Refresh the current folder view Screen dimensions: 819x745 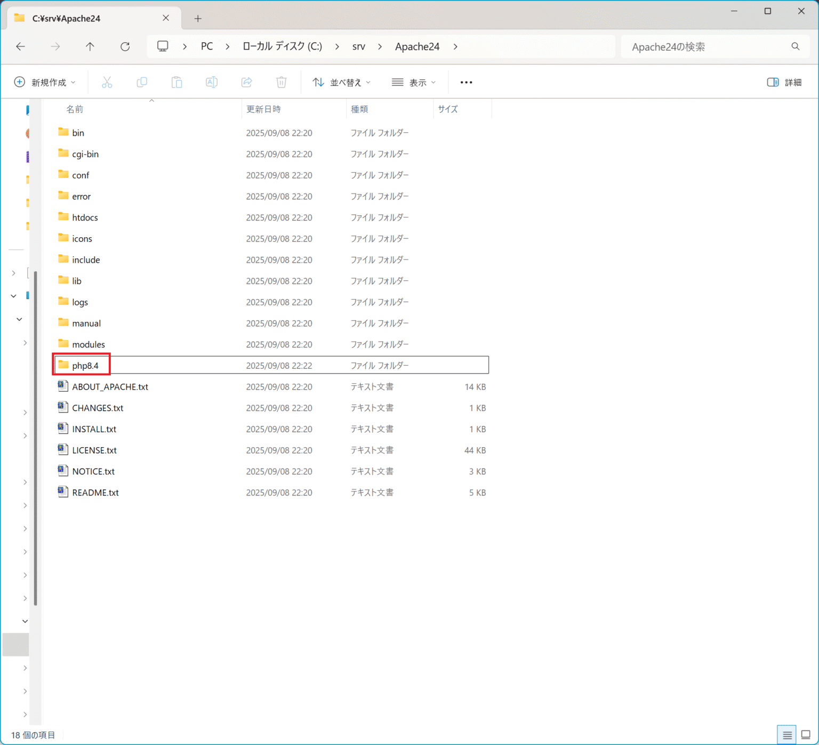tap(125, 47)
